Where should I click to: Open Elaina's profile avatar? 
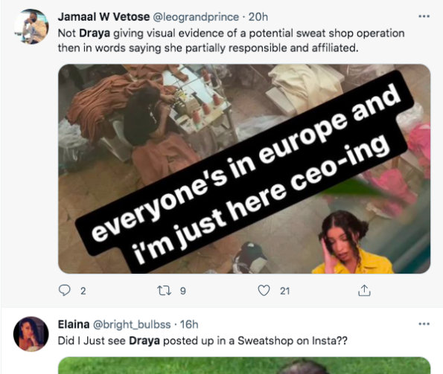(x=31, y=334)
